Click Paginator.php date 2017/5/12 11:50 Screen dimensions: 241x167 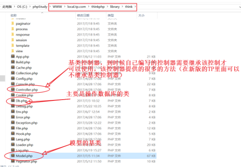coord(89,161)
